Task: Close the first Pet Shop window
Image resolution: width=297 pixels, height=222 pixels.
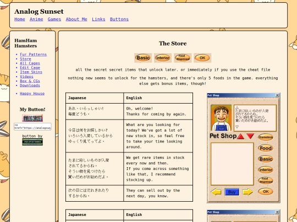Action: pos(277,95)
